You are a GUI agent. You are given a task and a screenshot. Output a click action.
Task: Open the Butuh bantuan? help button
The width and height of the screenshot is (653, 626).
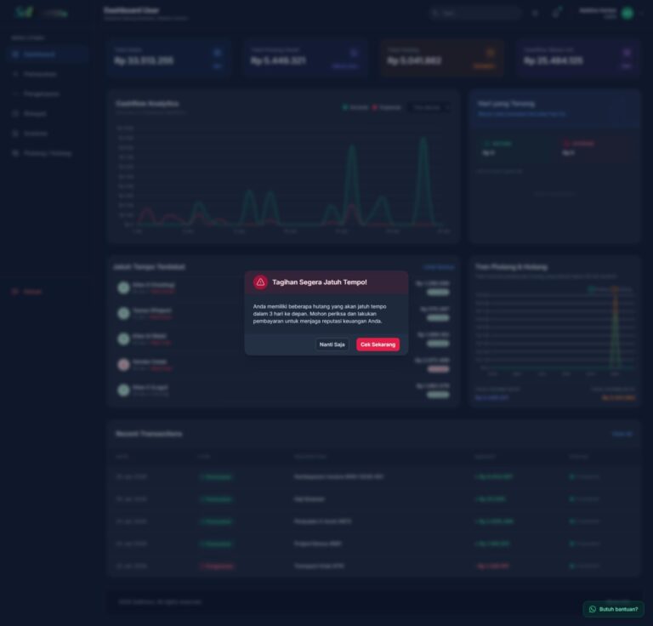pyautogui.click(x=613, y=609)
